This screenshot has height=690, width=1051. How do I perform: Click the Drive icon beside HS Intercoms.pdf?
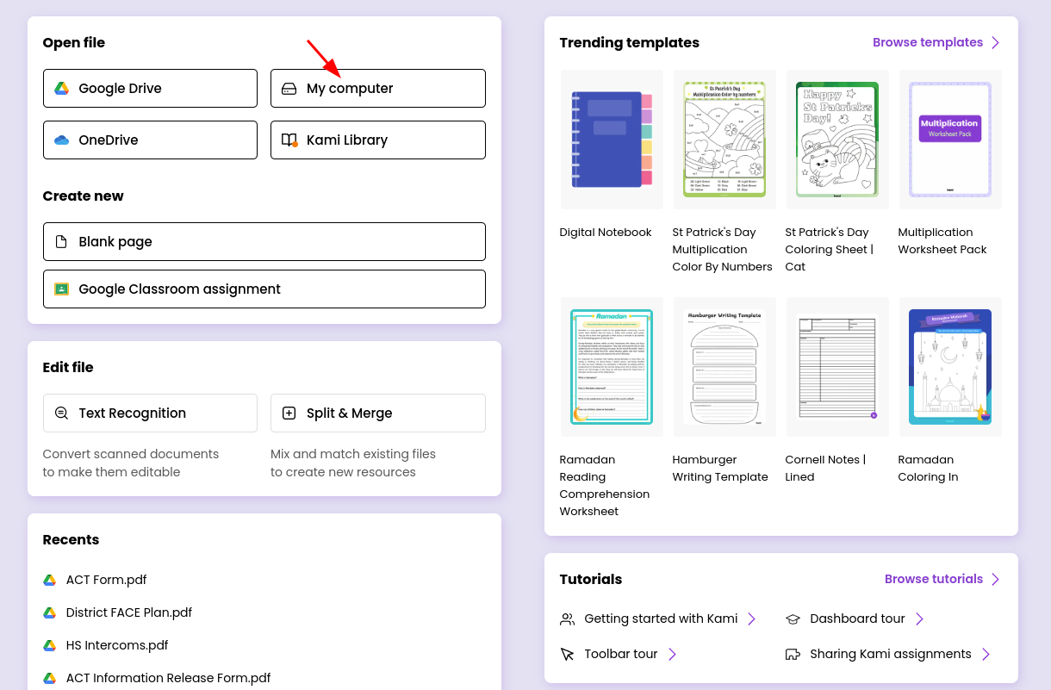coord(50,646)
